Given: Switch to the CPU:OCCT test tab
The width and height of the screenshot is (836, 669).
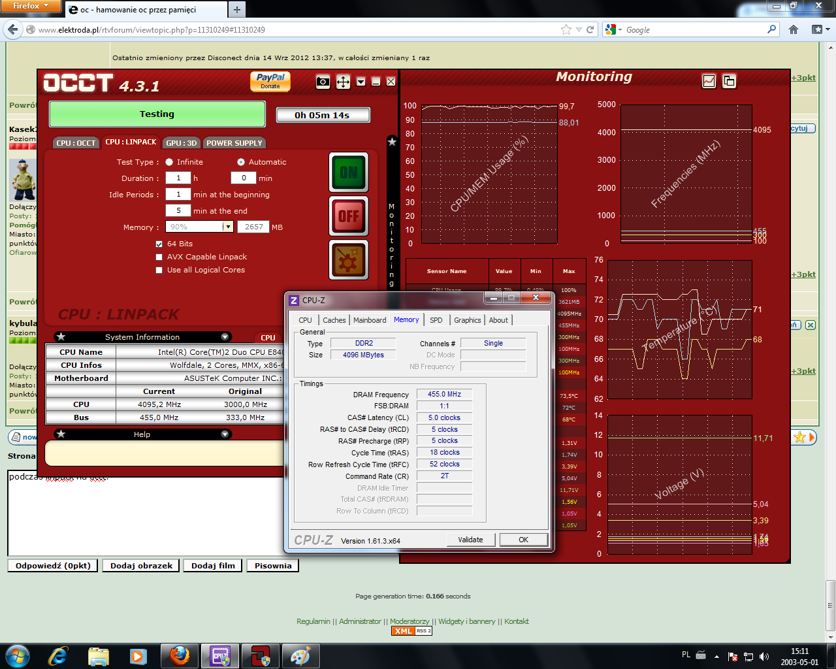Looking at the screenshot, I should click(x=76, y=143).
